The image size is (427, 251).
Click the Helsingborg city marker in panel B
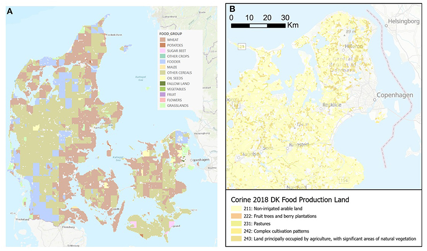[x=386, y=26]
